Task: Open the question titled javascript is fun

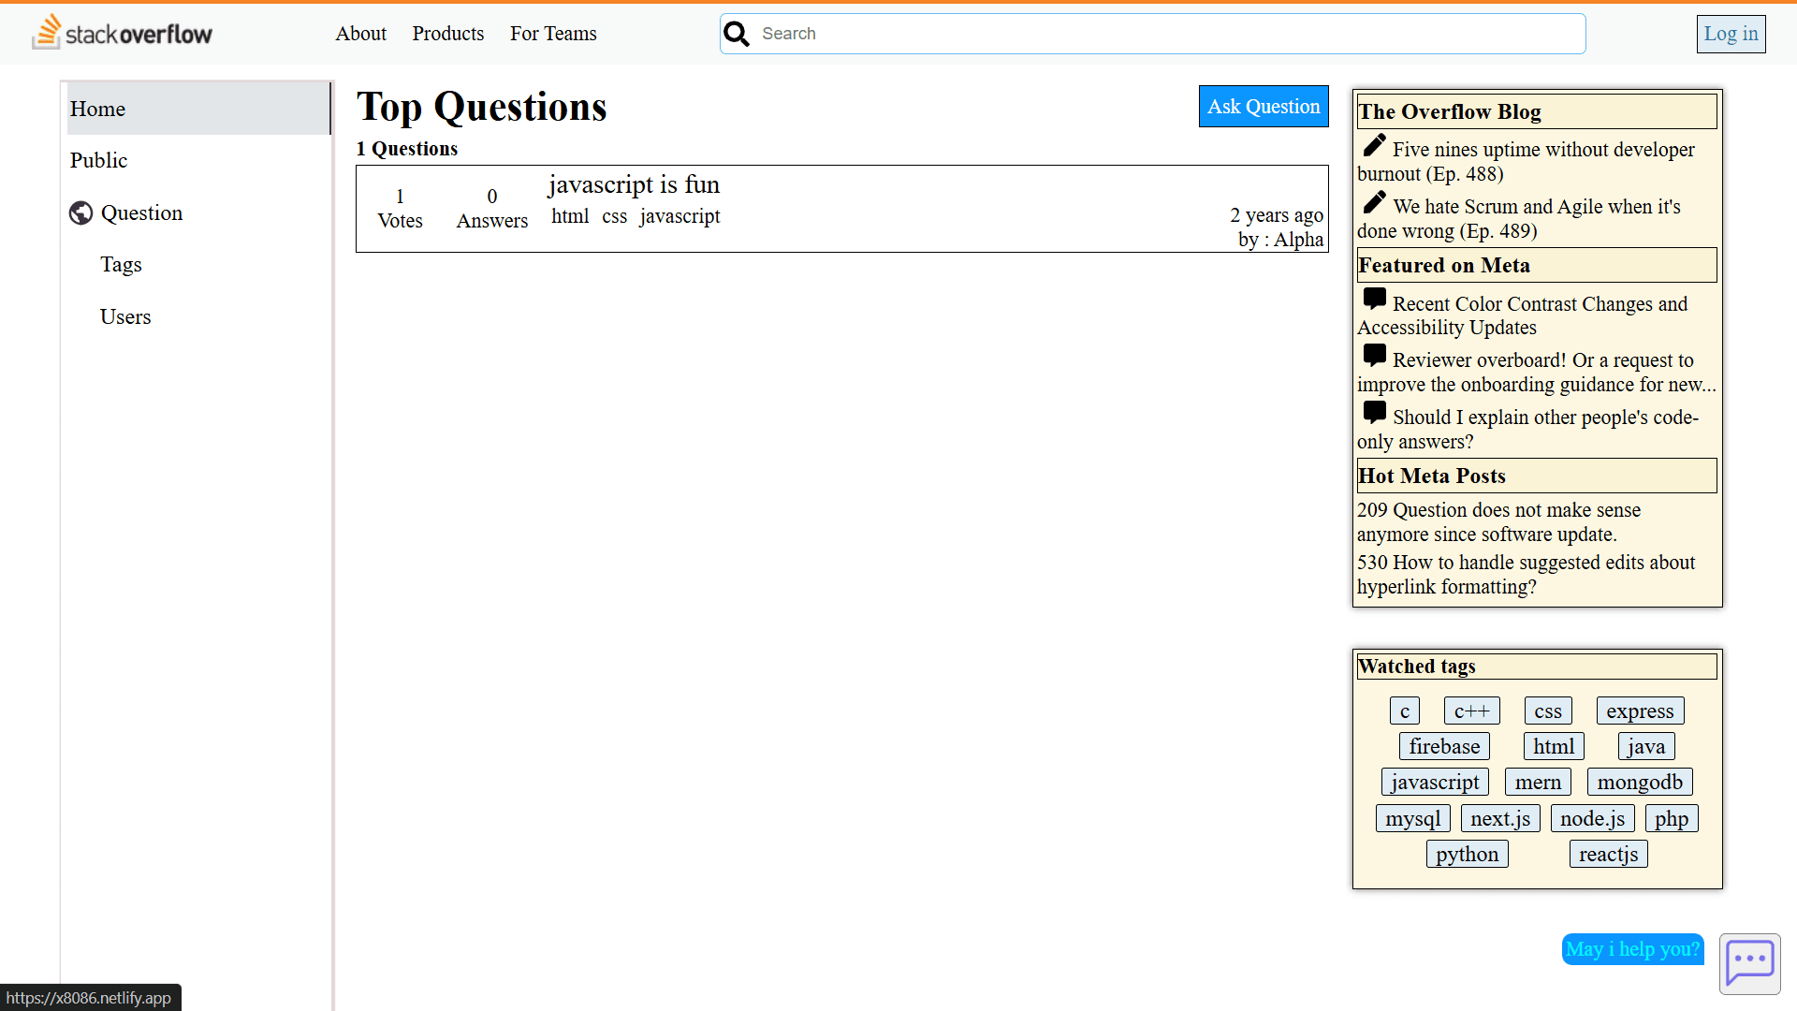Action: (634, 184)
